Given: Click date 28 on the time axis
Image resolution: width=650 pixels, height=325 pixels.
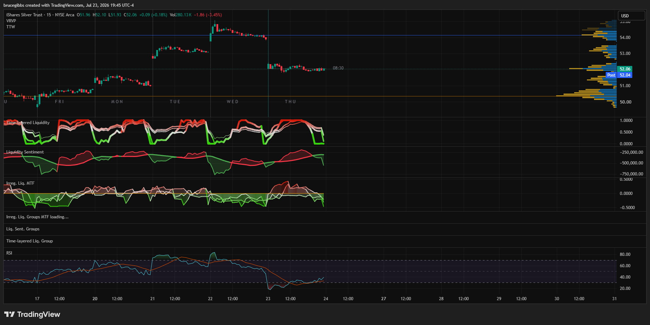Looking at the screenshot, I should pyautogui.click(x=441, y=299).
